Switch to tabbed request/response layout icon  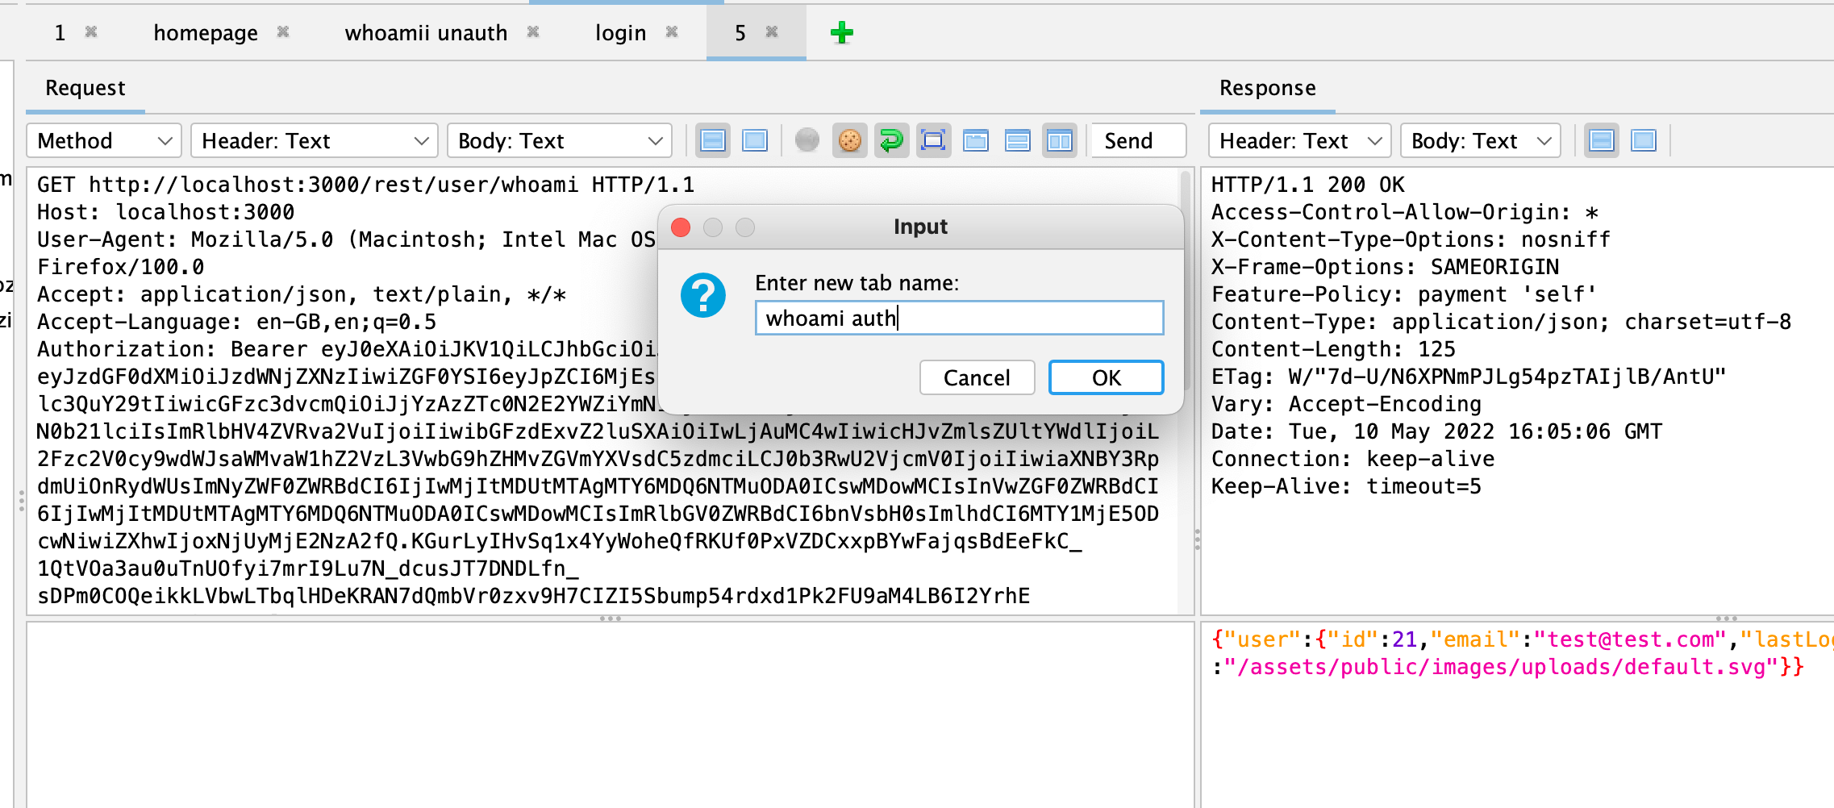pos(976,141)
